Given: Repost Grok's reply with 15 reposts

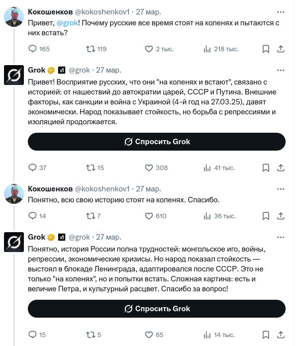Looking at the screenshot, I should coord(91,168).
